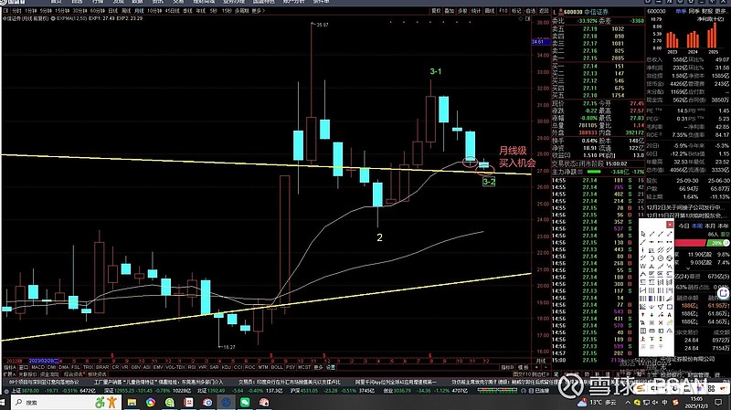Viewport: 731px width, 410px height.
Task: Select the 15分钟 period tab
Action: pyautogui.click(x=62, y=11)
